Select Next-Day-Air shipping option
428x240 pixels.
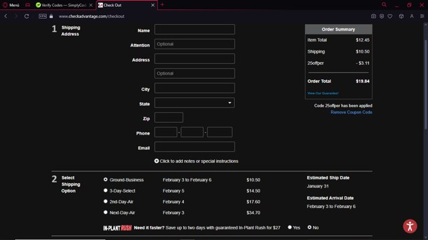pos(106,212)
